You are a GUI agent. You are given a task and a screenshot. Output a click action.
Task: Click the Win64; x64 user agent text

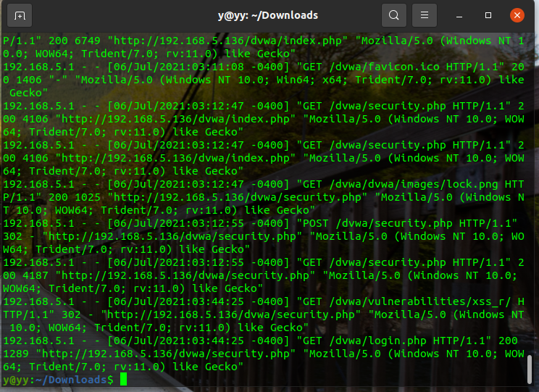[x=312, y=80]
